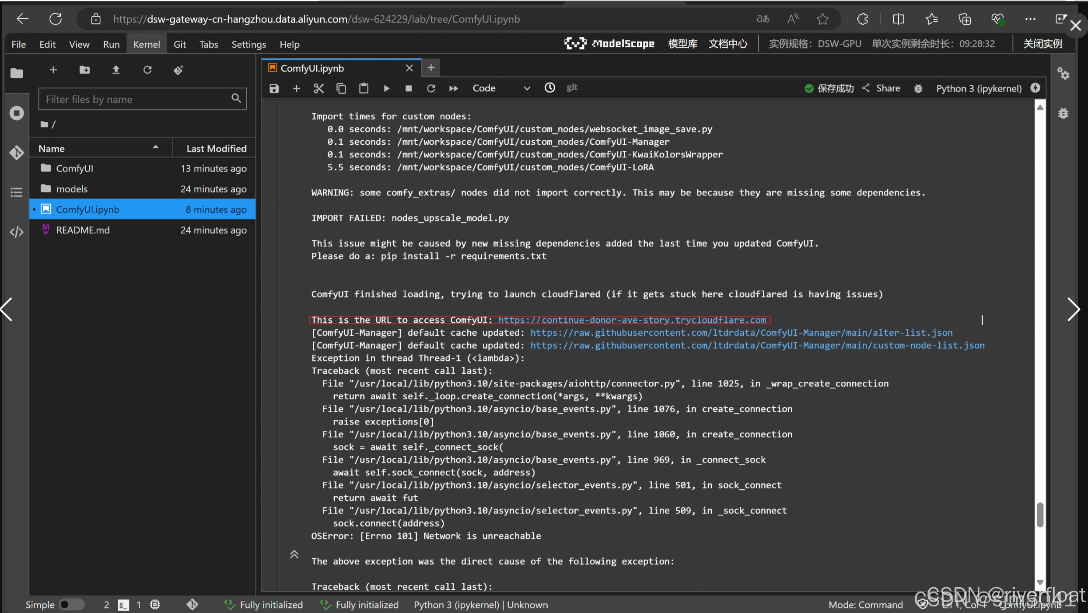The width and height of the screenshot is (1088, 613).
Task: Open the Kernel menu
Action: click(x=147, y=44)
